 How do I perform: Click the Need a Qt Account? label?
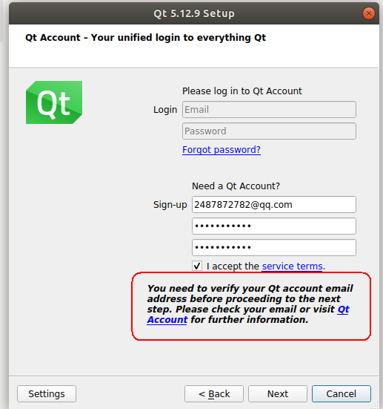(236, 186)
